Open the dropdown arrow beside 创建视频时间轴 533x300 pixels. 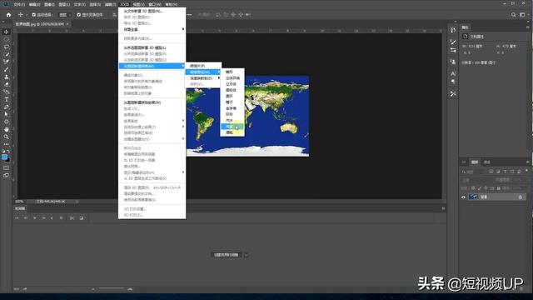247,255
